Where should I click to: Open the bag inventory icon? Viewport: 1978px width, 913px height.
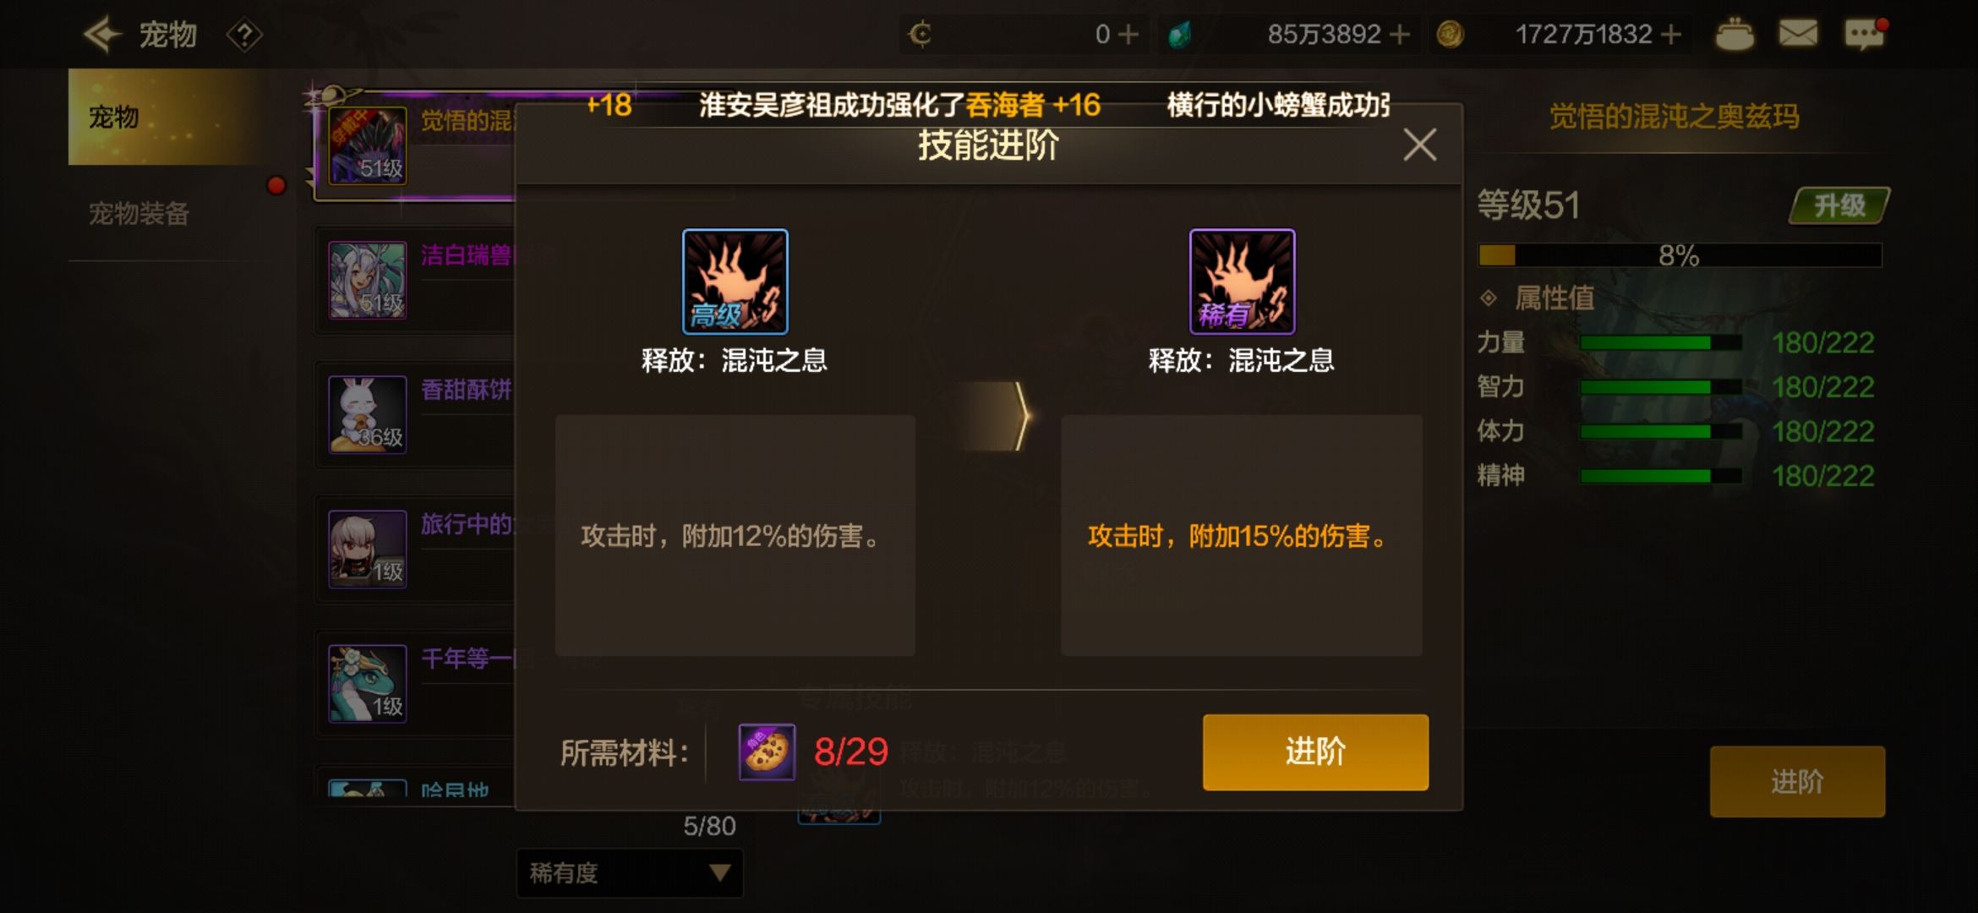click(x=1734, y=35)
